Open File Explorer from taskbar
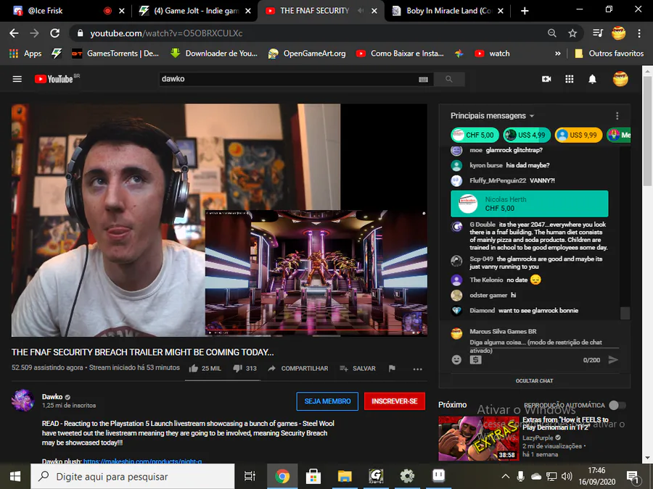This screenshot has height=489, width=653. coord(345,477)
